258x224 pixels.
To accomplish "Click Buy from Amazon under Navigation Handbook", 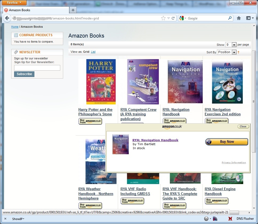I will (x=174, y=121).
